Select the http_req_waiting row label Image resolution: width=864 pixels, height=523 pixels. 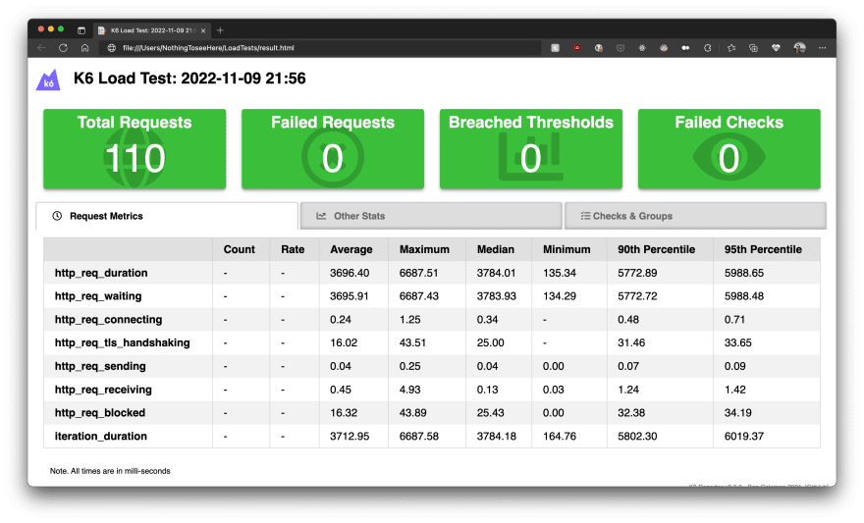click(x=98, y=296)
